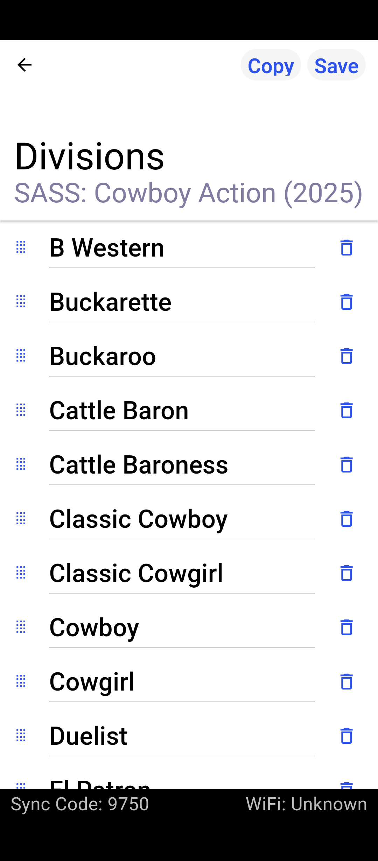This screenshot has width=378, height=861.
Task: Delete the Cowgirl division
Action: coord(346,681)
